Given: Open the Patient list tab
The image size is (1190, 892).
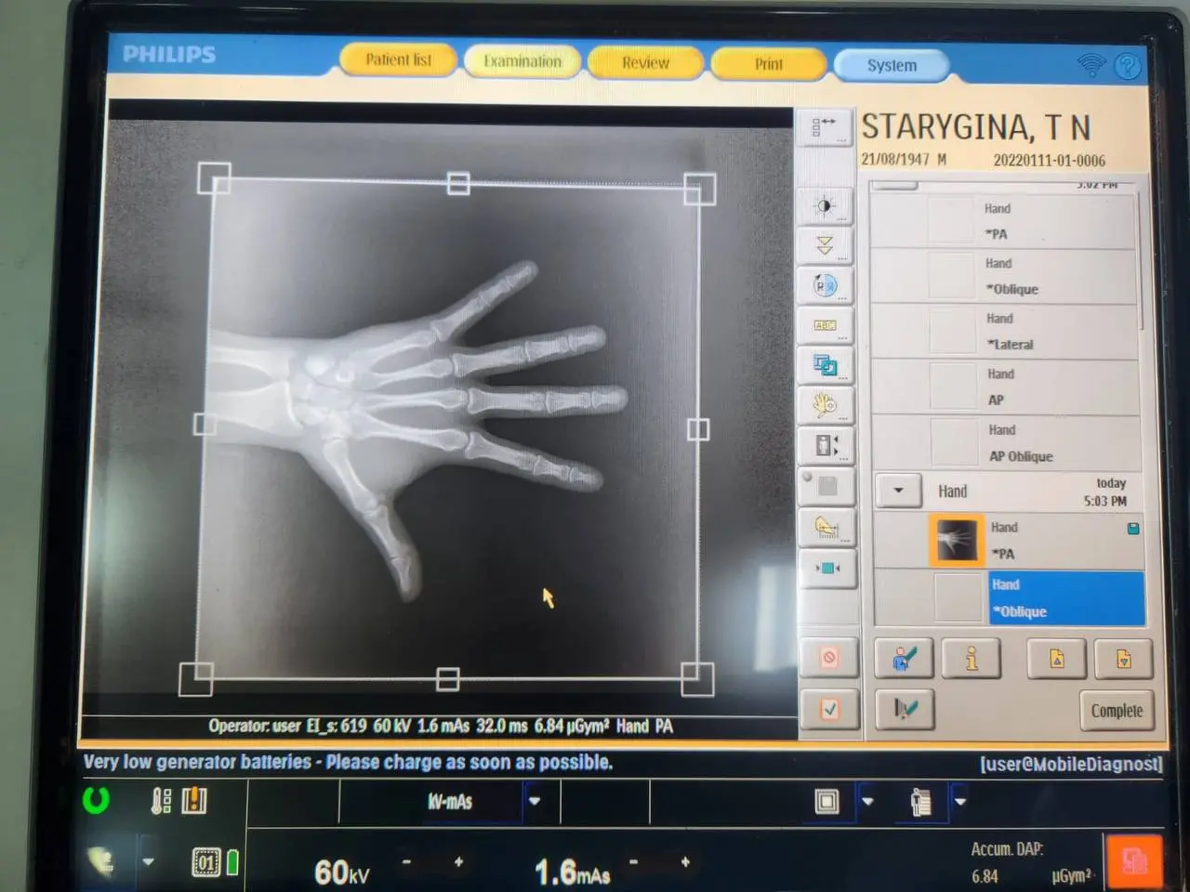Looking at the screenshot, I should click(398, 60).
